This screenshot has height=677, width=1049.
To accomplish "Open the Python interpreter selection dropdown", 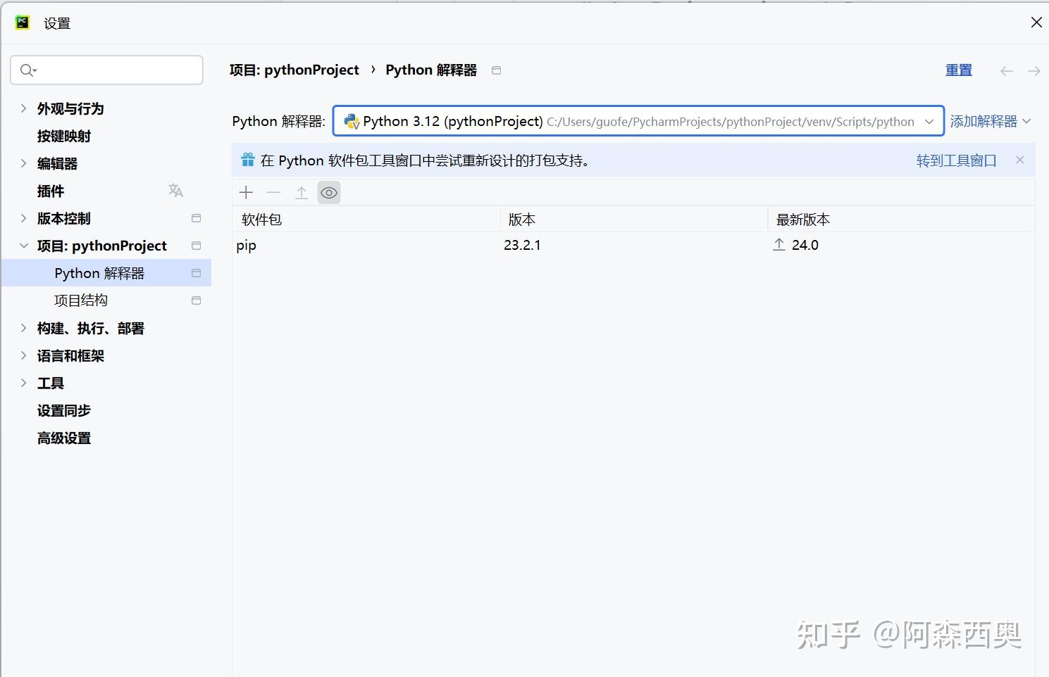I will [929, 121].
